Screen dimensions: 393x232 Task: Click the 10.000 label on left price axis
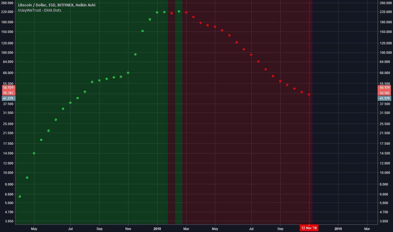(x=8, y=173)
